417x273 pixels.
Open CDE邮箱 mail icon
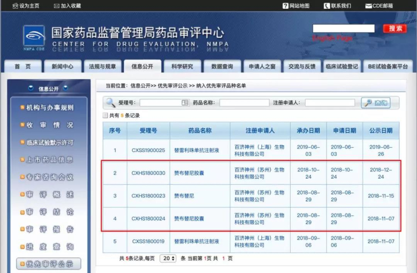[369, 6]
